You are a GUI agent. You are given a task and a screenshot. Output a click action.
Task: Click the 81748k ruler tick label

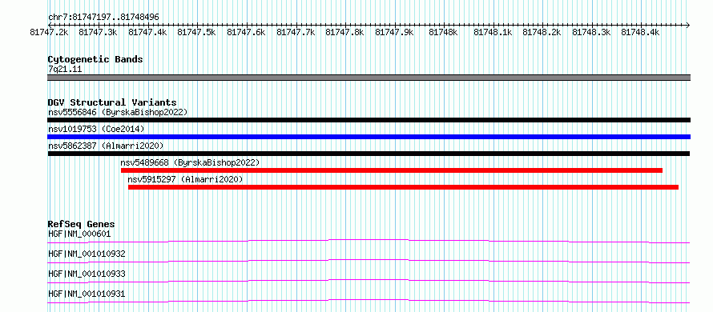pos(443,32)
